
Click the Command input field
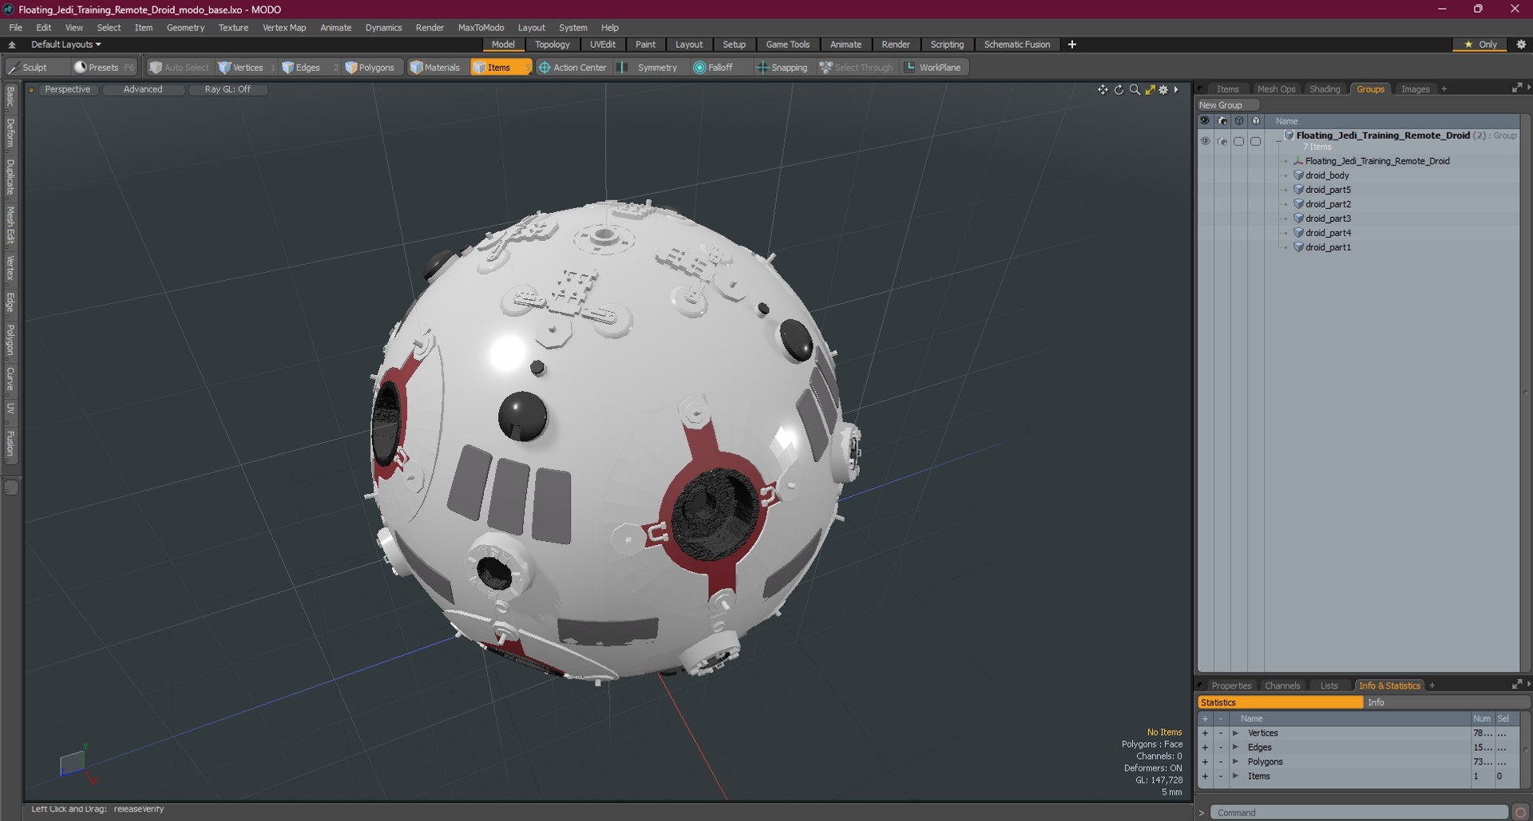[1359, 813]
